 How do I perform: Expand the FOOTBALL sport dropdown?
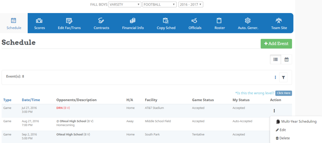(159, 5)
